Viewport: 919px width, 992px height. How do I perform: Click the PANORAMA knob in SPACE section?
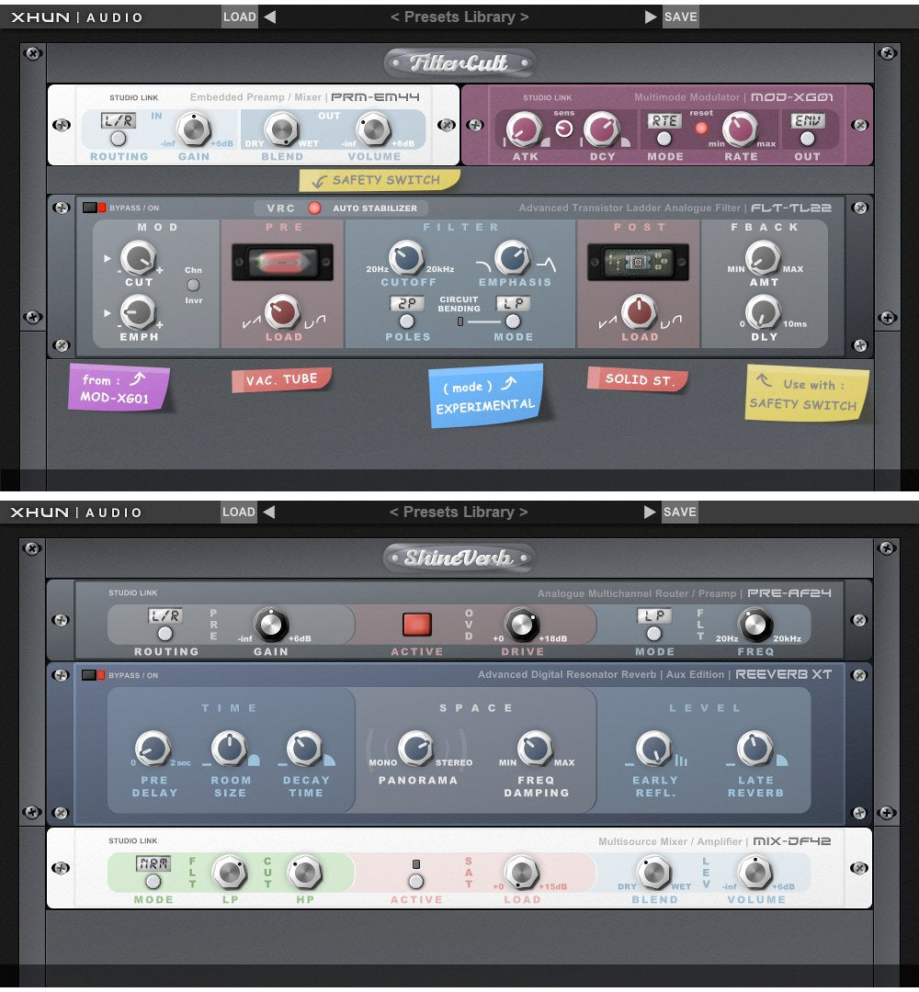[416, 749]
